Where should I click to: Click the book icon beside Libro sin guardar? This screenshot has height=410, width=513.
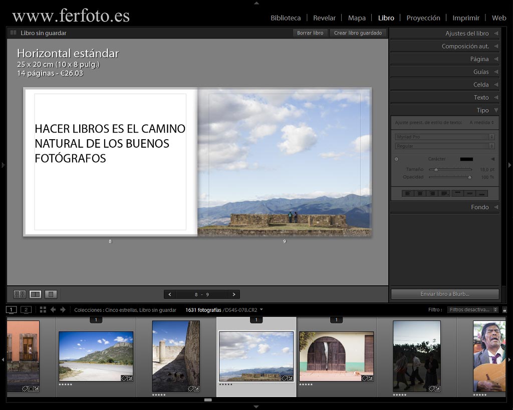click(14, 33)
